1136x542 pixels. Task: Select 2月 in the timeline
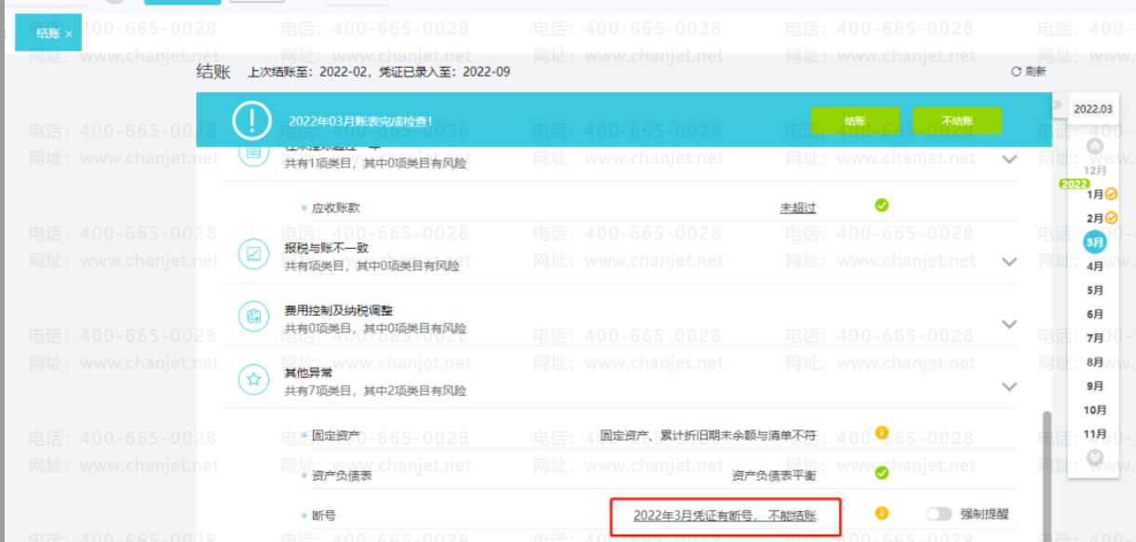pyautogui.click(x=1095, y=218)
